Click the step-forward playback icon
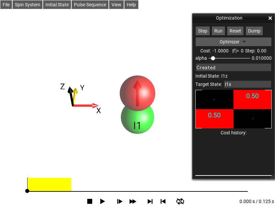 coord(120,201)
